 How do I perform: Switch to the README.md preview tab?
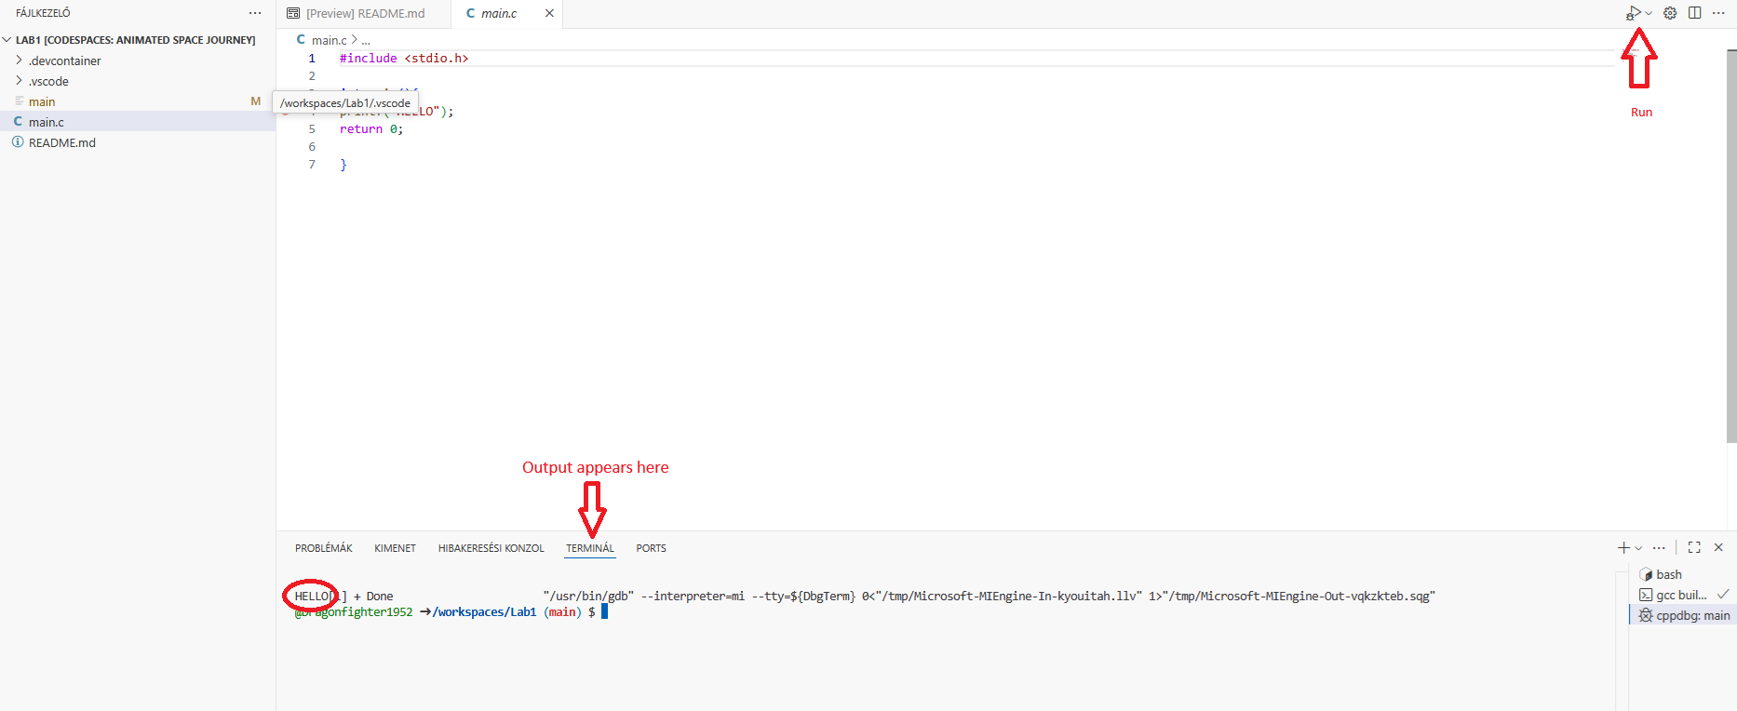click(x=364, y=13)
